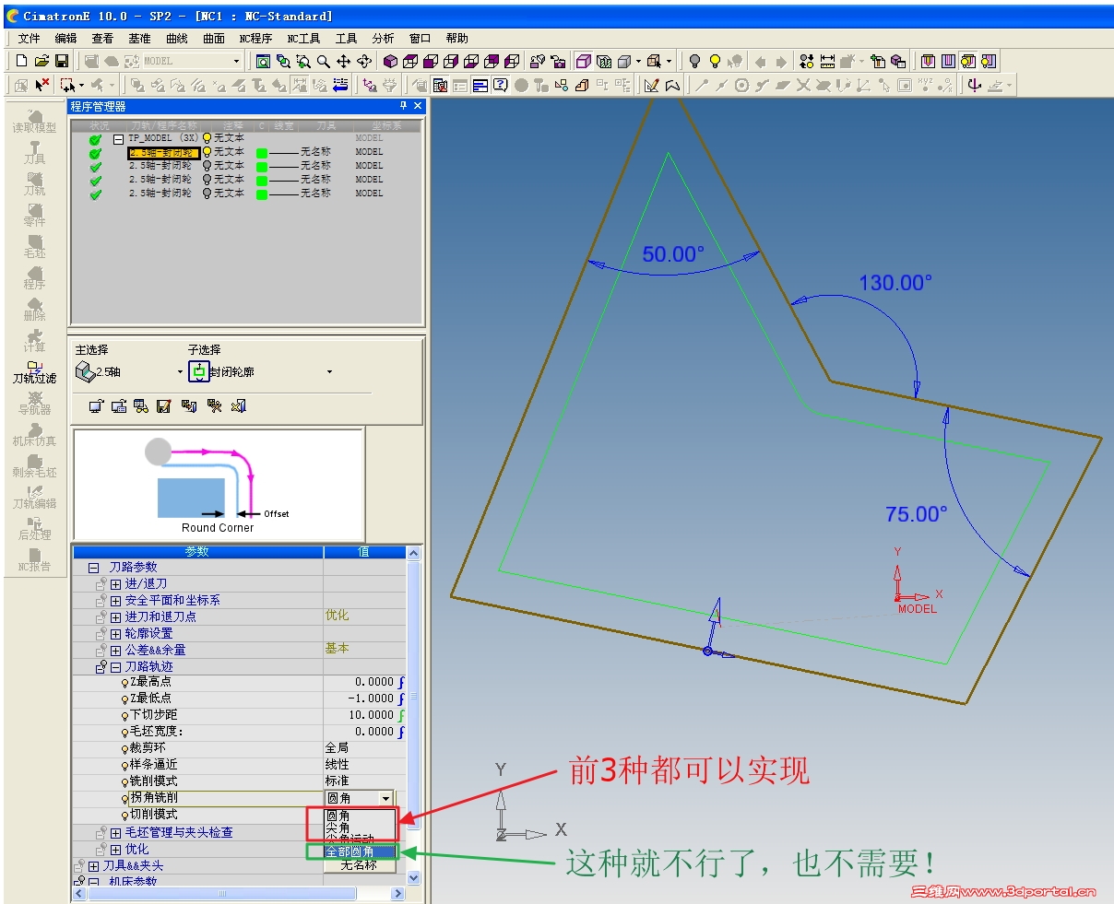The width and height of the screenshot is (1114, 904).
Task: Click the Open file folder icon
Action: (x=41, y=61)
